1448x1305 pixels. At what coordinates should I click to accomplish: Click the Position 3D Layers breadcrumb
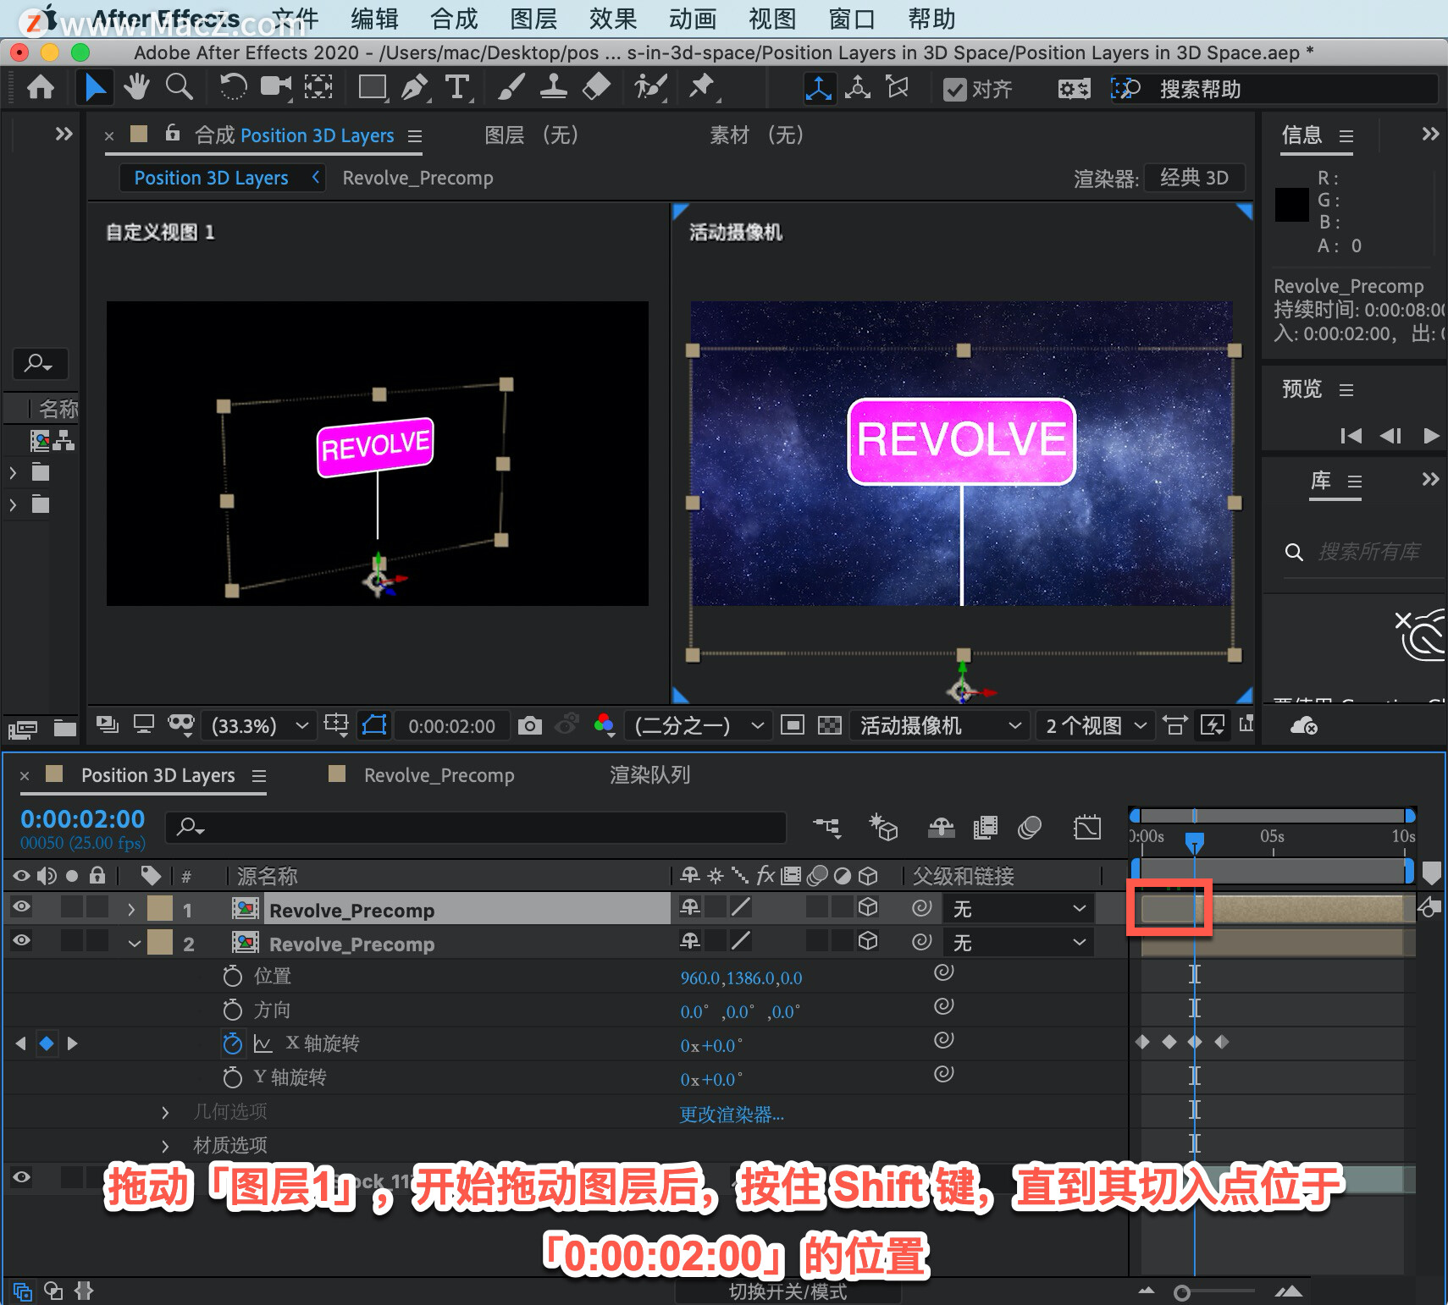pos(211,178)
